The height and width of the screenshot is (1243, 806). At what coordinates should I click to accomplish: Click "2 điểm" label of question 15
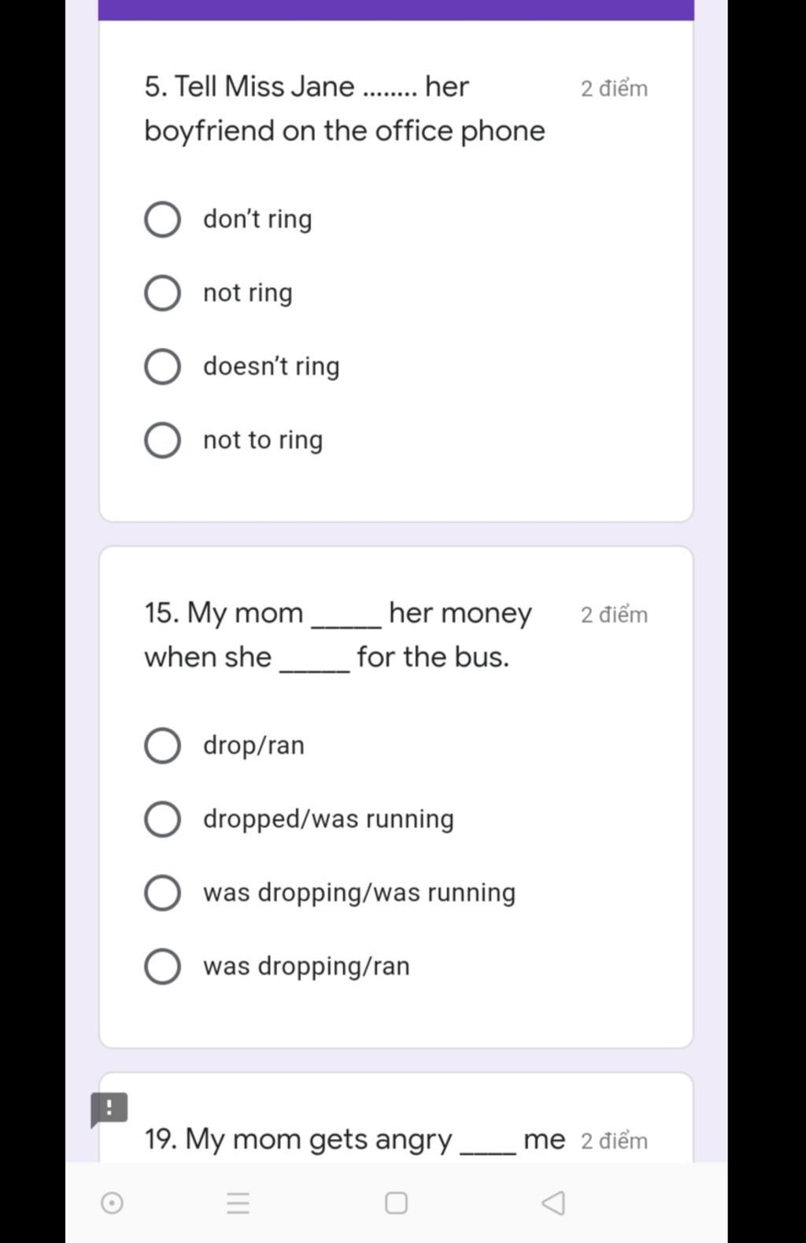click(614, 615)
